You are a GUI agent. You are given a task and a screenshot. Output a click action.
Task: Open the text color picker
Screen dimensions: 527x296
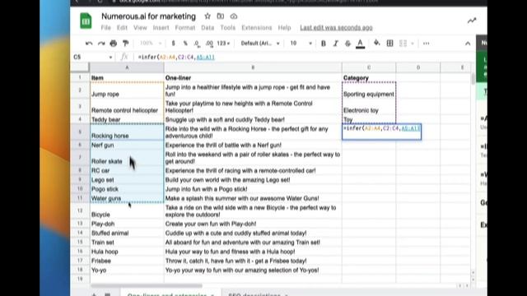point(361,44)
